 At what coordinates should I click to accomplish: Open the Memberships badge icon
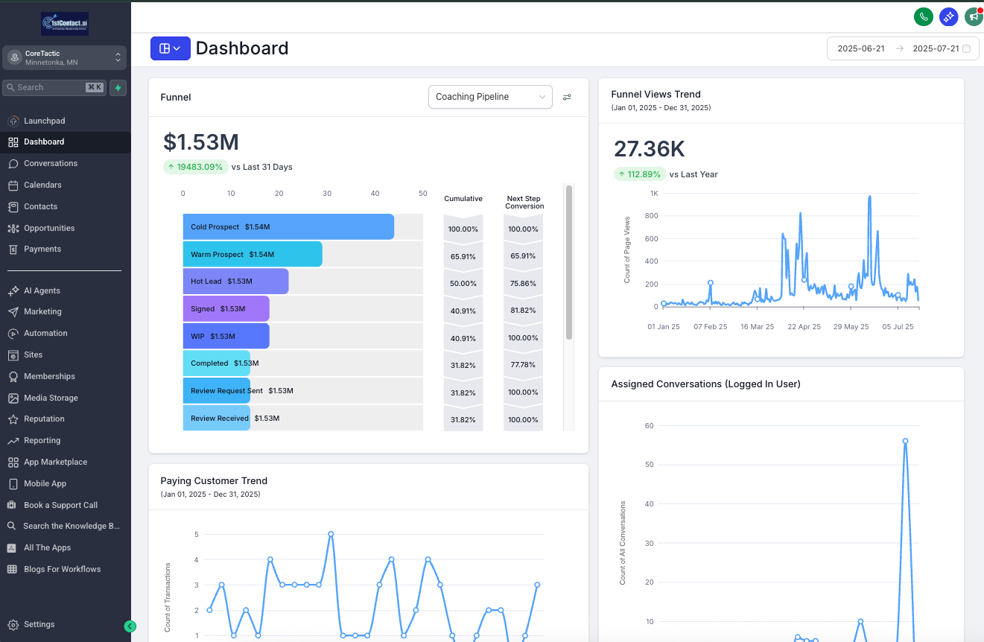[x=13, y=376]
